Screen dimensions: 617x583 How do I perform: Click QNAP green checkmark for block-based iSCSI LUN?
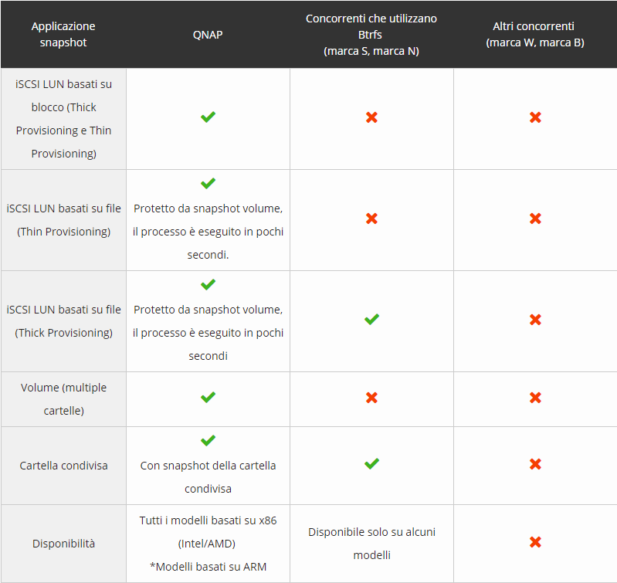[208, 117]
